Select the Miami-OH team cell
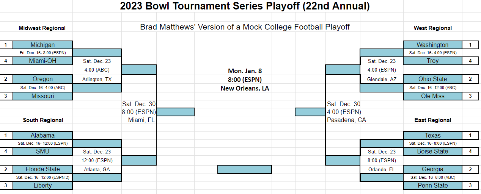Viewport: 481px width, 194px height. 42,61
